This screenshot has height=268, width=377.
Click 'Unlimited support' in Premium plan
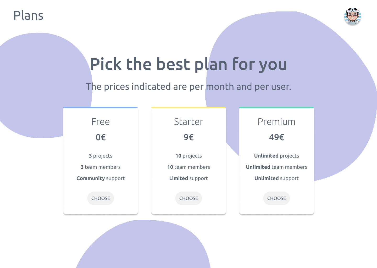(276, 178)
